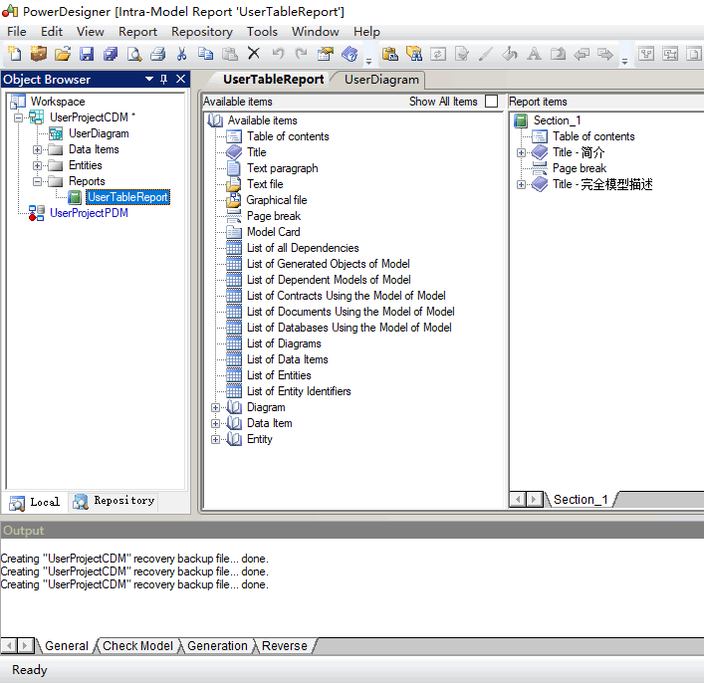This screenshot has width=704, height=683.
Task: Select UserDiagram in the Object Browser tree
Action: 99,133
